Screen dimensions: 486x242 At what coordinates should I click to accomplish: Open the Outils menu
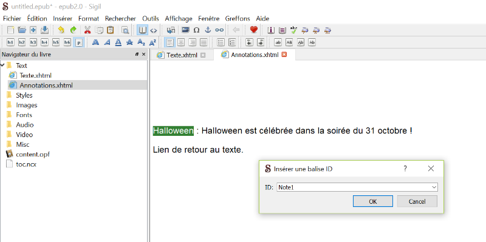click(x=151, y=19)
